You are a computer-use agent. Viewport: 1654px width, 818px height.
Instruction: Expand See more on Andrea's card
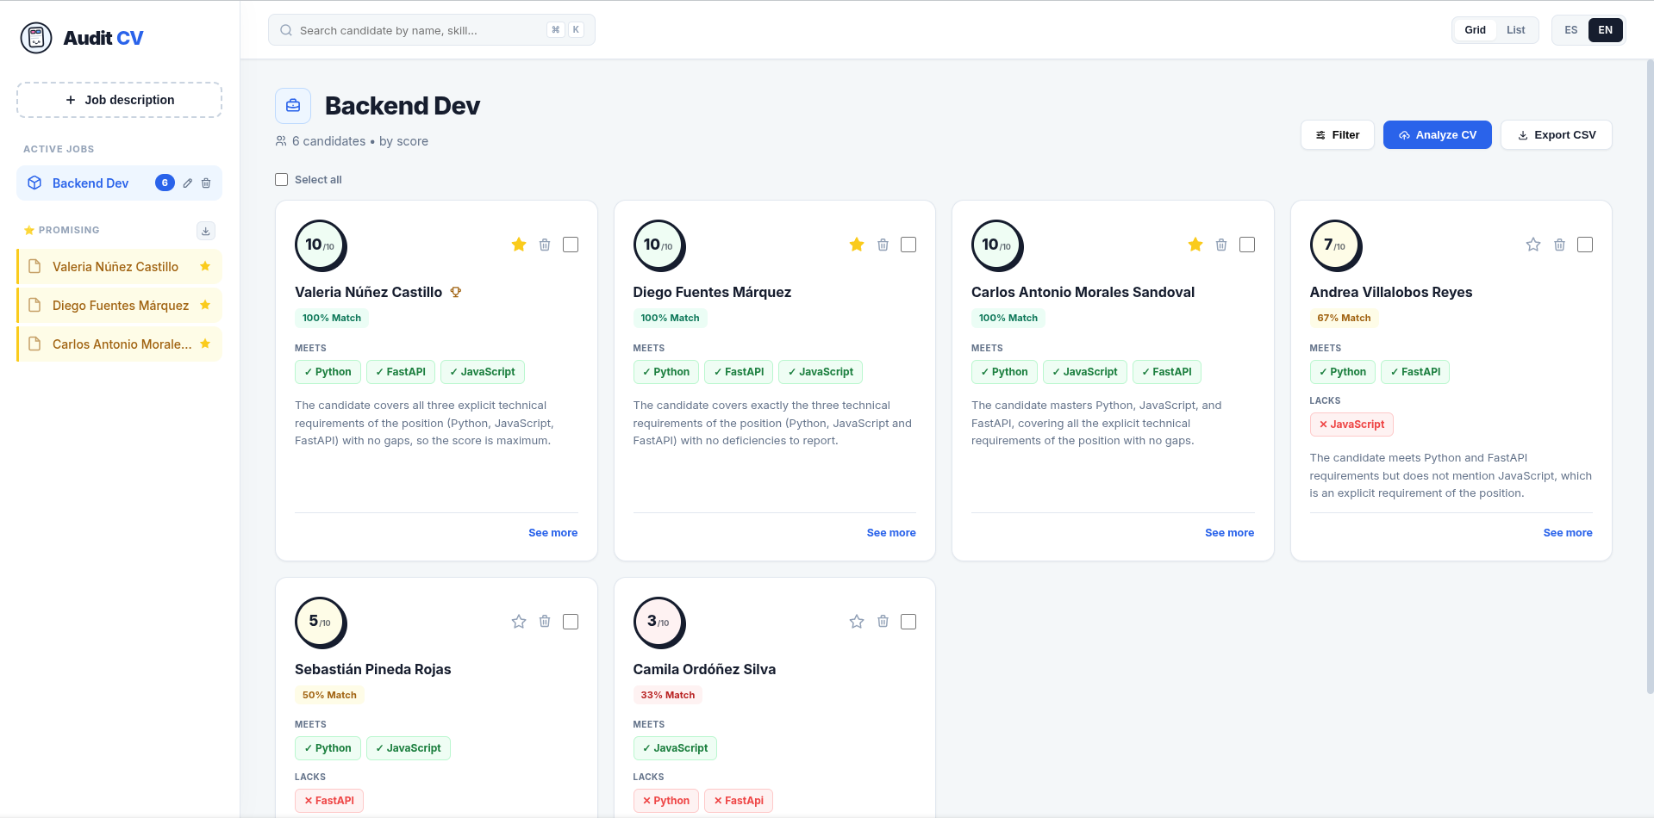coord(1568,533)
